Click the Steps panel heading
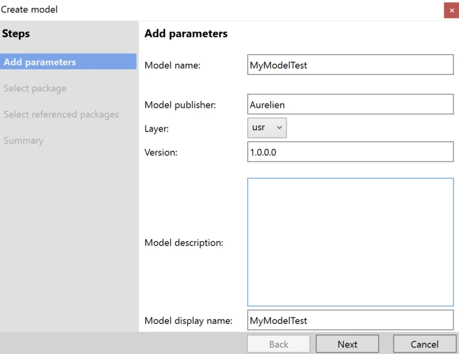Screen dimensions: 459x354 pyautogui.click(x=16, y=34)
